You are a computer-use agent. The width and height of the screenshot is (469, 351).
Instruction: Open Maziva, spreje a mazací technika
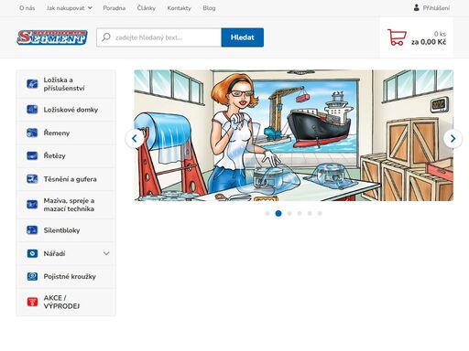(66, 205)
